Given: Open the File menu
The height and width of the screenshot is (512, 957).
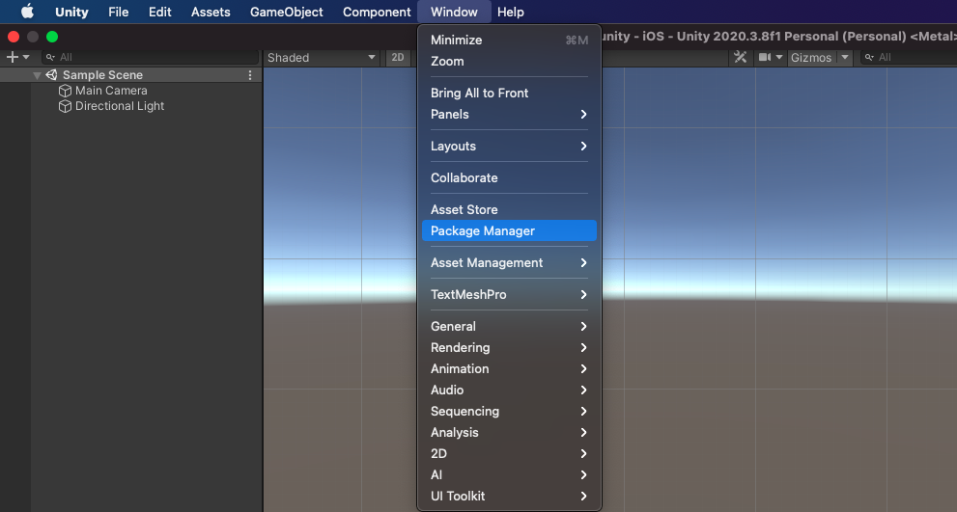Looking at the screenshot, I should [x=119, y=12].
